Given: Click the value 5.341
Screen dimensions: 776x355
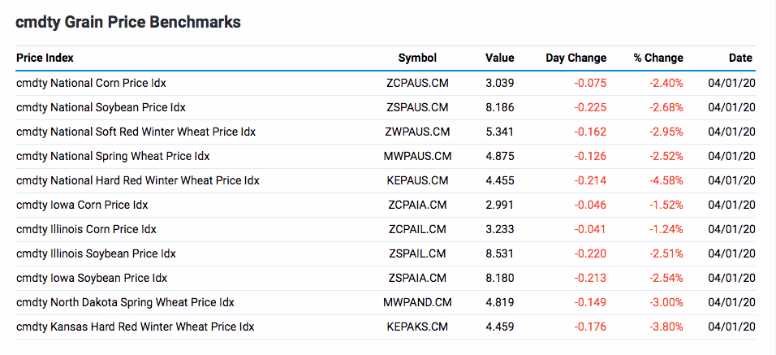Looking at the screenshot, I should [500, 132].
